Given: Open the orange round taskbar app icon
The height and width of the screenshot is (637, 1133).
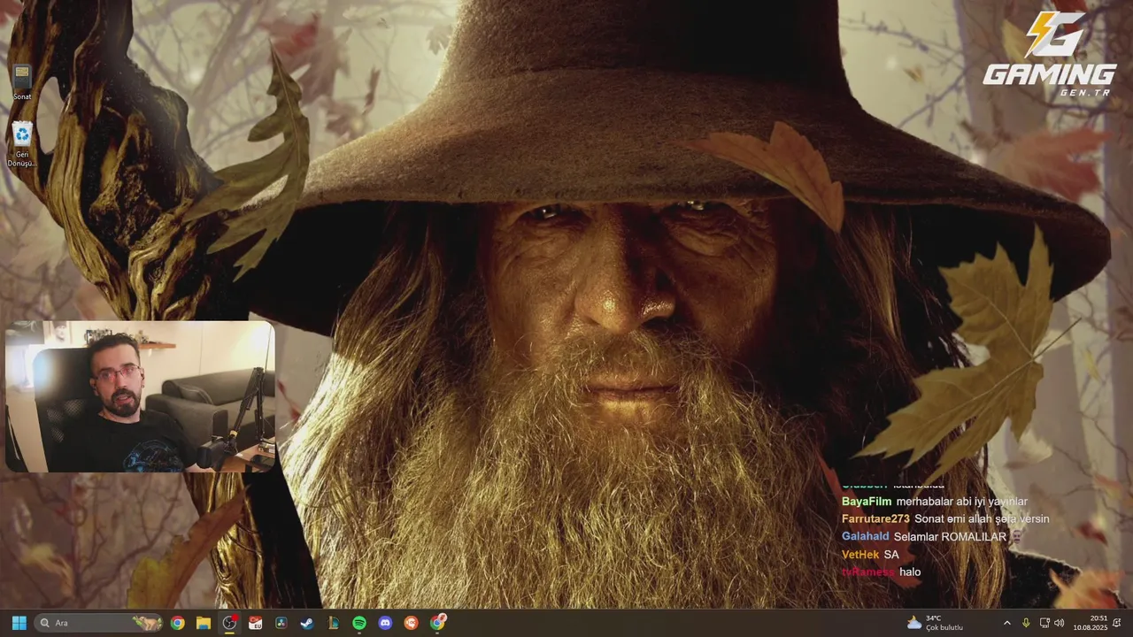Looking at the screenshot, I should point(411,623).
